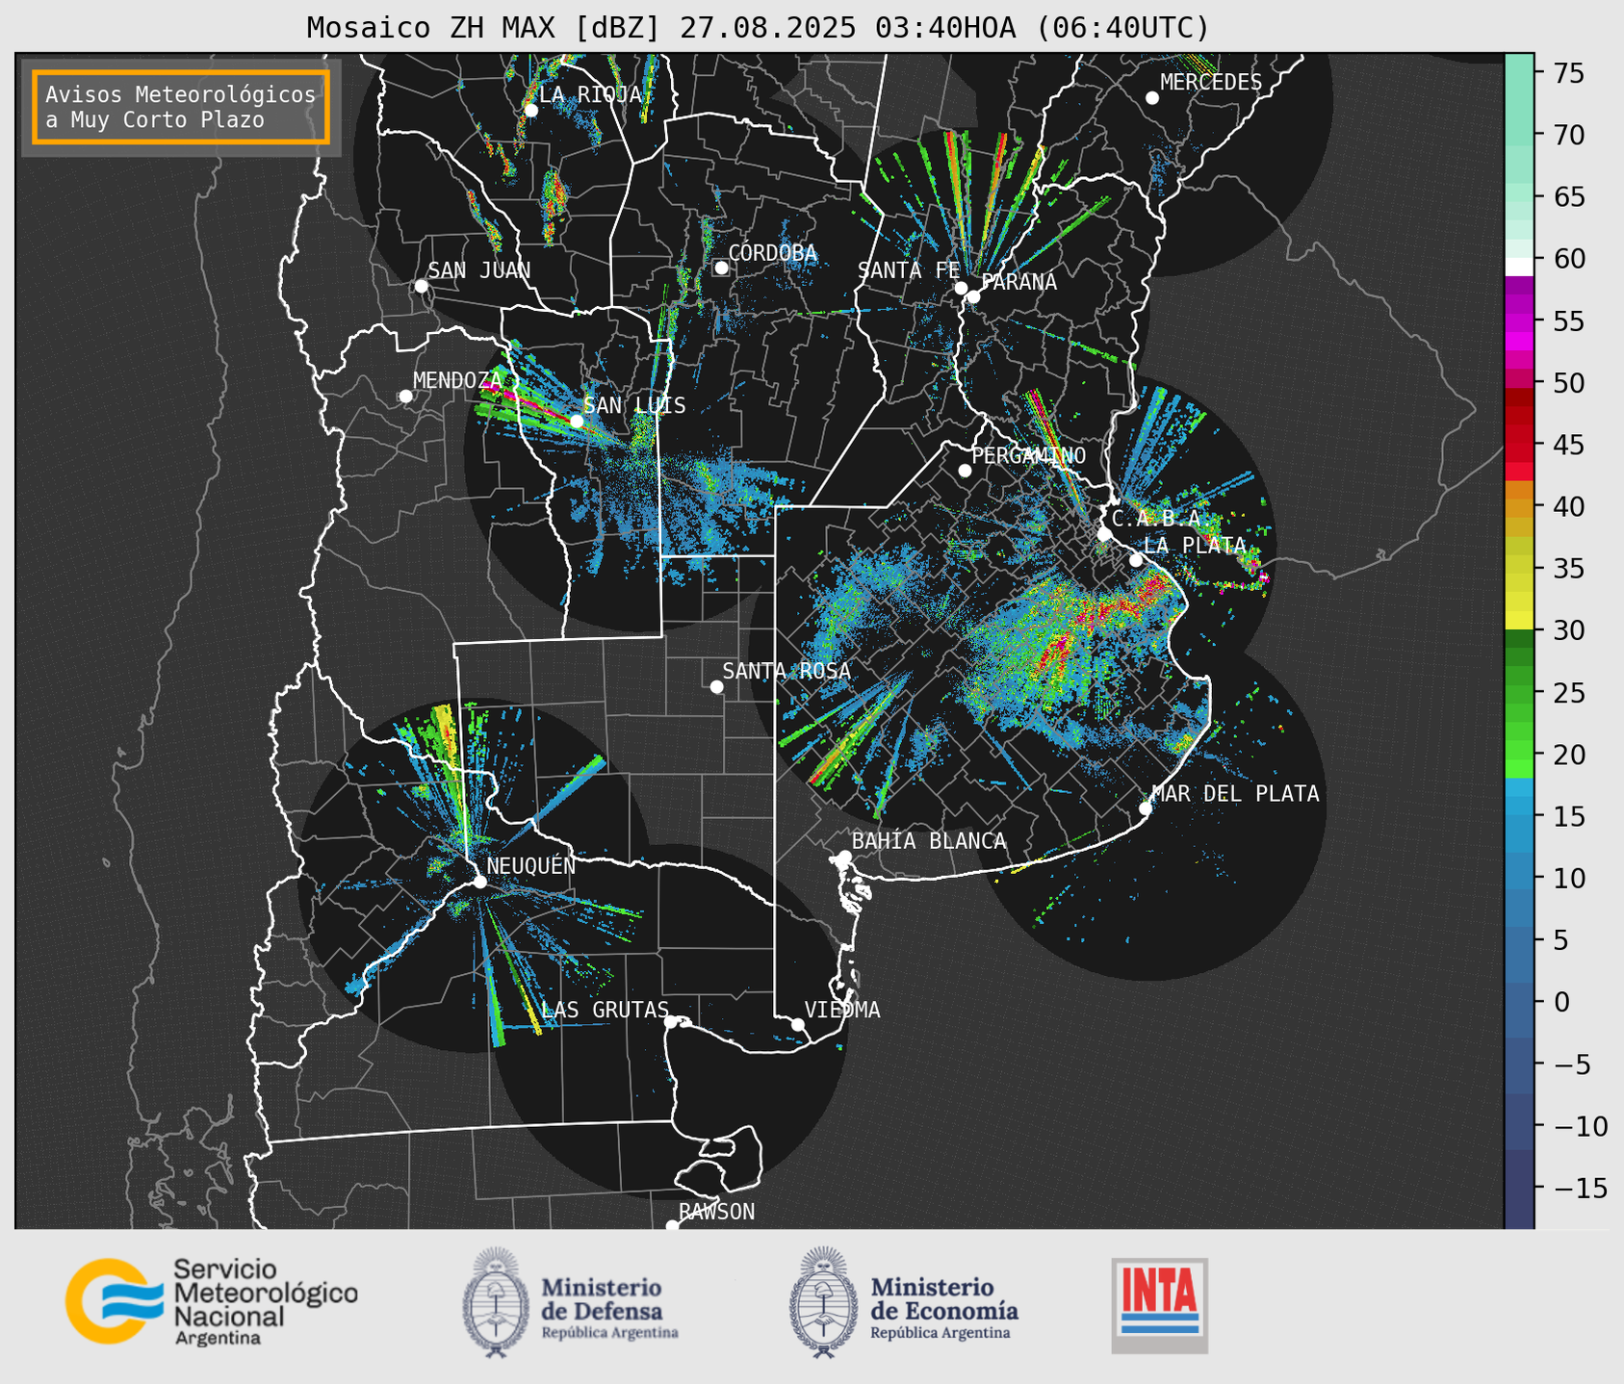Click the 30 dBZ yellow band on scale
1624x1384 pixels.
click(x=1518, y=622)
